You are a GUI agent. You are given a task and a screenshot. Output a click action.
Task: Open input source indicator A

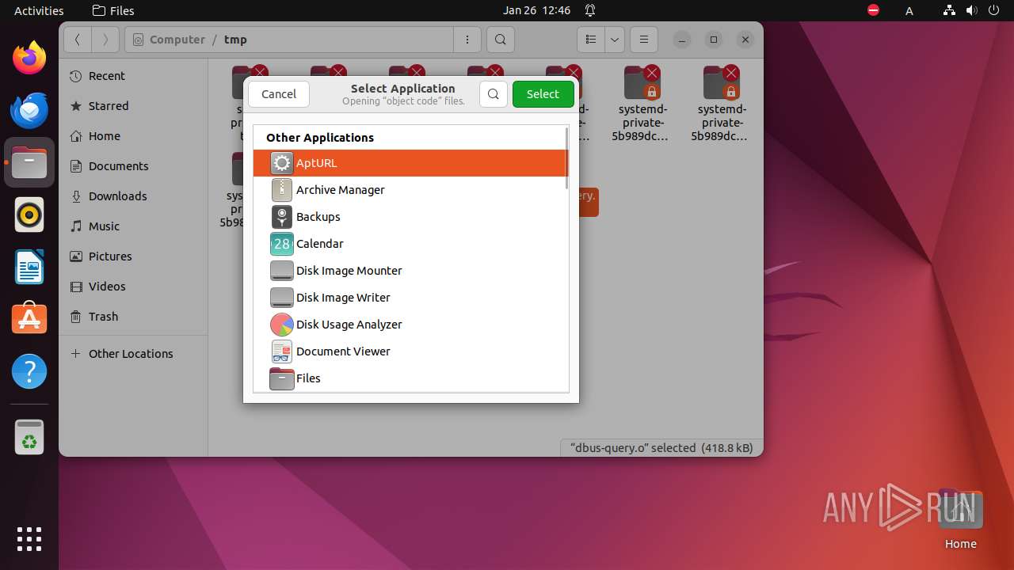(909, 10)
